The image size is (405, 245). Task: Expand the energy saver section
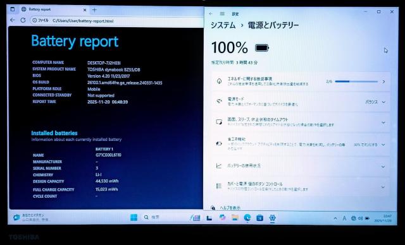click(x=301, y=144)
